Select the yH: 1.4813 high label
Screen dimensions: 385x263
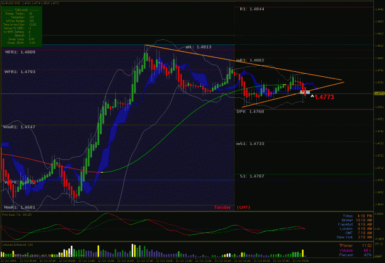coord(198,47)
